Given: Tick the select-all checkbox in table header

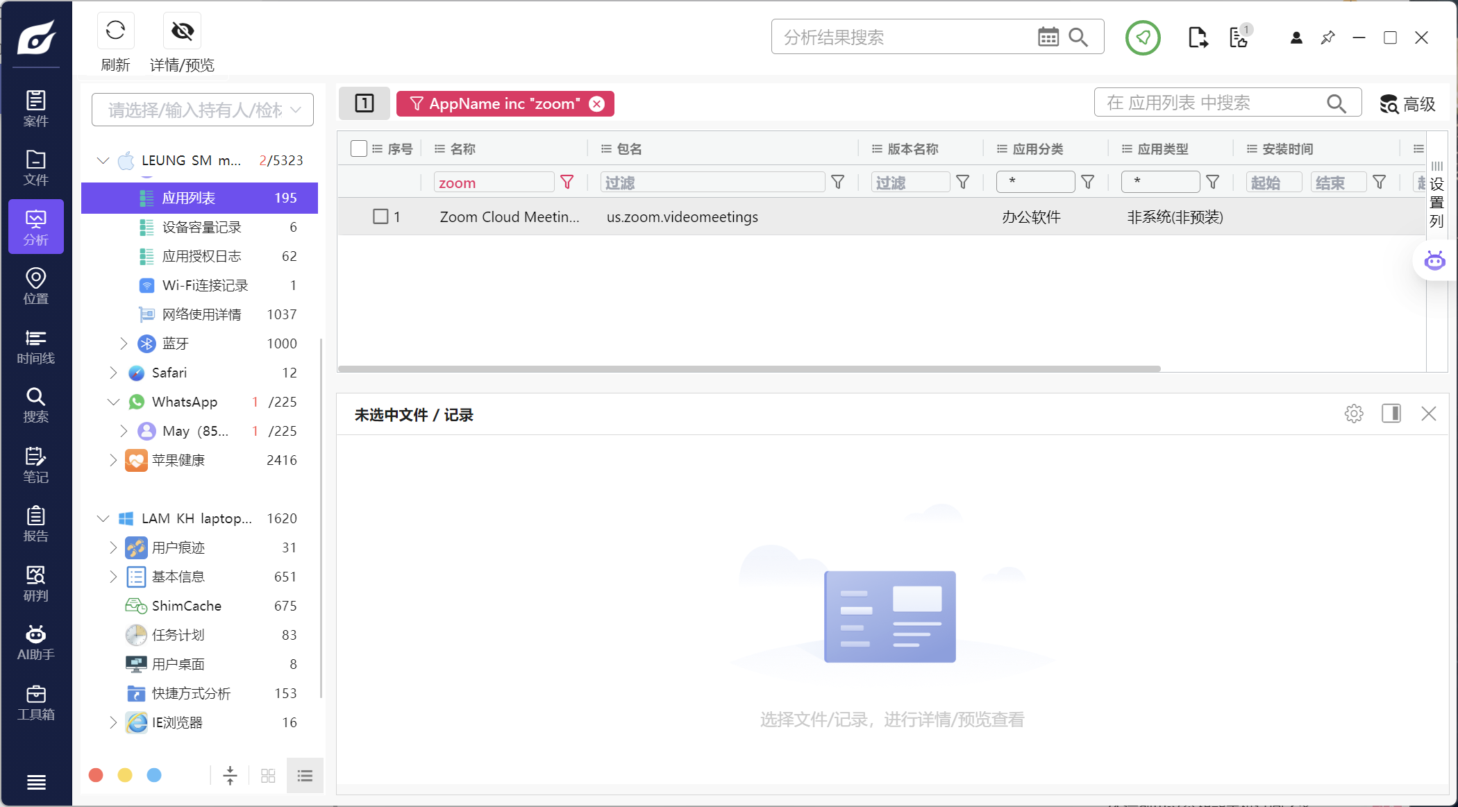Looking at the screenshot, I should [x=359, y=148].
